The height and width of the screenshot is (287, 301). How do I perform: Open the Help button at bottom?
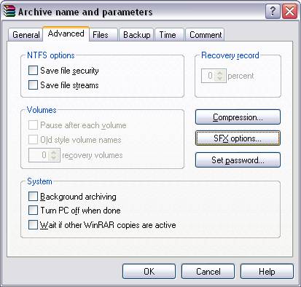(x=267, y=272)
